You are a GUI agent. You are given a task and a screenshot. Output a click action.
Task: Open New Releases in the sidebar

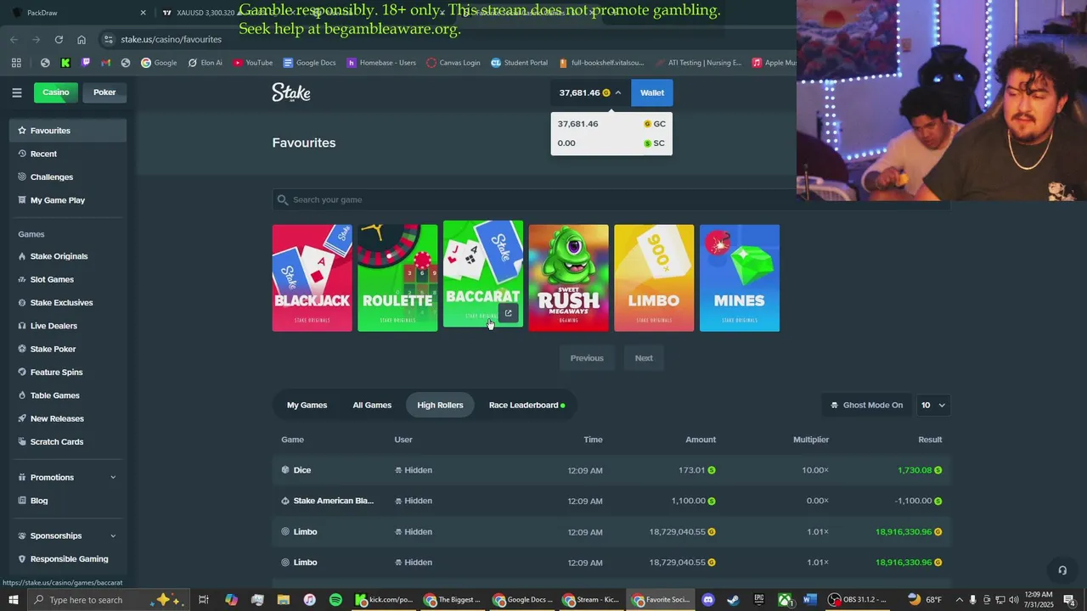(68, 418)
